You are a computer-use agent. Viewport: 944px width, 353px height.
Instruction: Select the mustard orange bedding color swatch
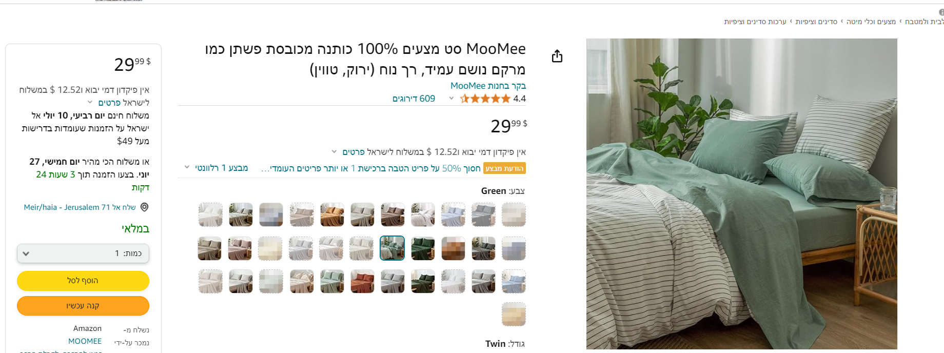(332, 214)
